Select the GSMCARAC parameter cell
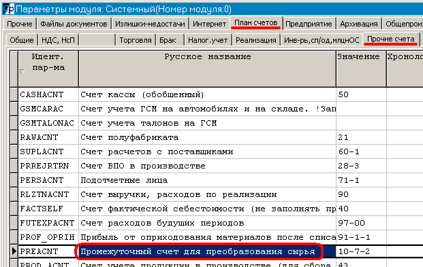Viewport: 423px width, 267px height. pos(48,109)
